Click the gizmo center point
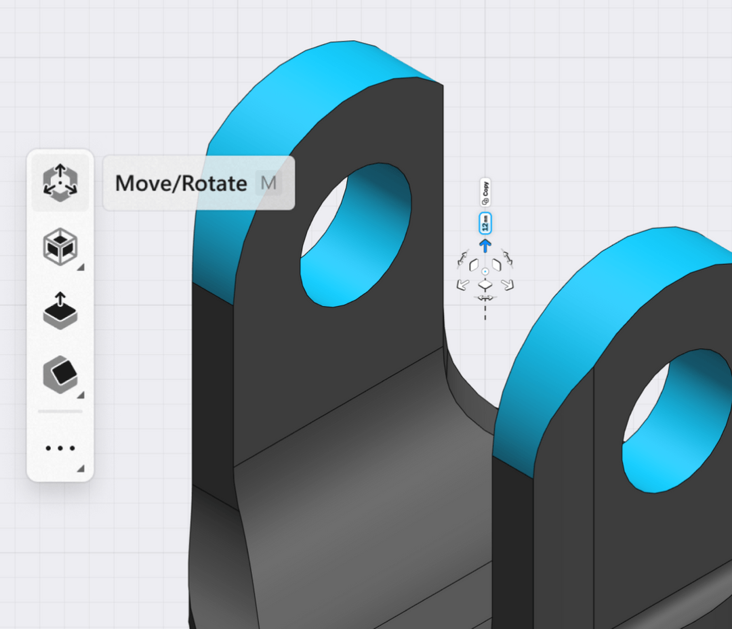The width and height of the screenshot is (732, 629). [x=484, y=271]
